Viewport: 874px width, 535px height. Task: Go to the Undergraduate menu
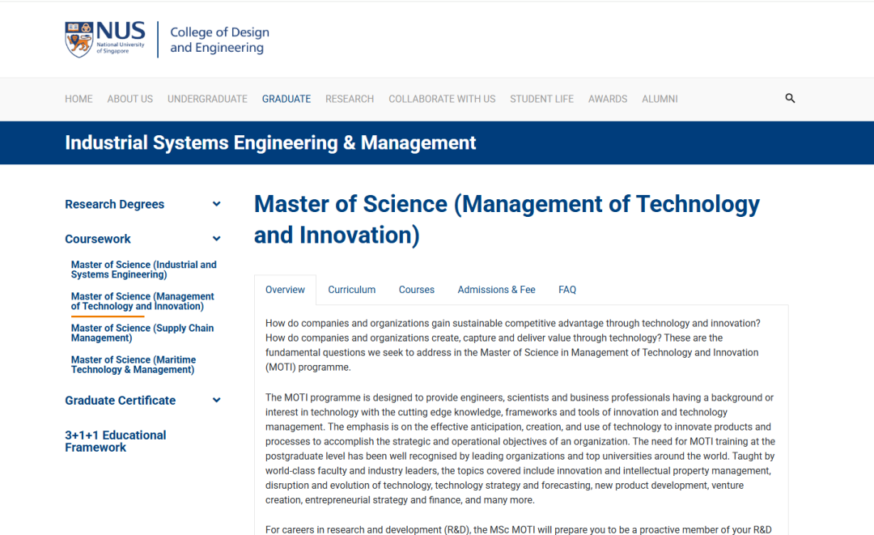click(207, 99)
